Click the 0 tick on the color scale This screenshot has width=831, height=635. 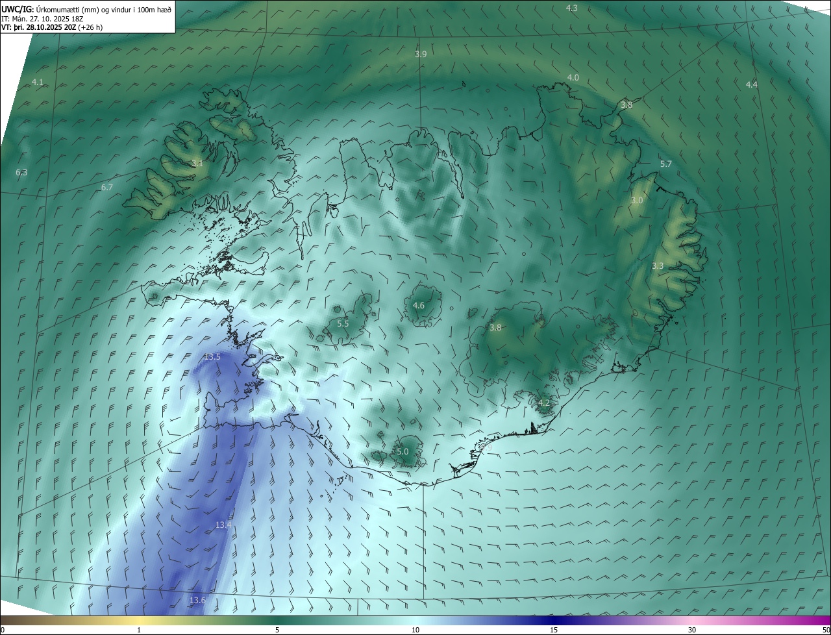pyautogui.click(x=3, y=630)
